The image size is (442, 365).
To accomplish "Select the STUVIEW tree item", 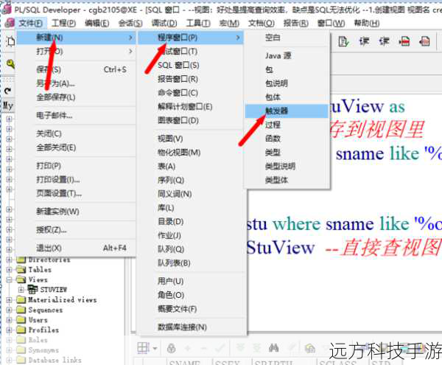I will (54, 290).
